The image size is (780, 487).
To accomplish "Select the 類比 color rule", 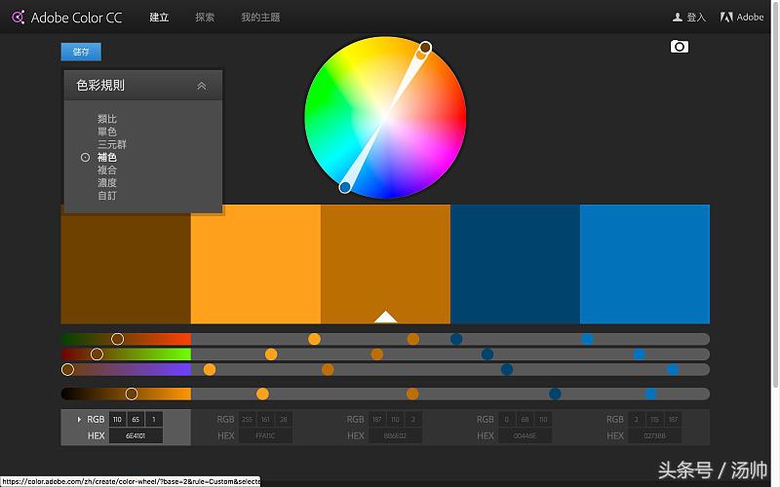I will coord(107,119).
